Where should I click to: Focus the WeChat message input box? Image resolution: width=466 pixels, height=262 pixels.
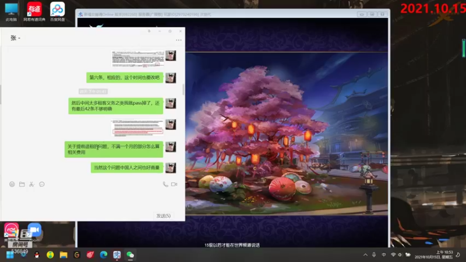pos(92,200)
